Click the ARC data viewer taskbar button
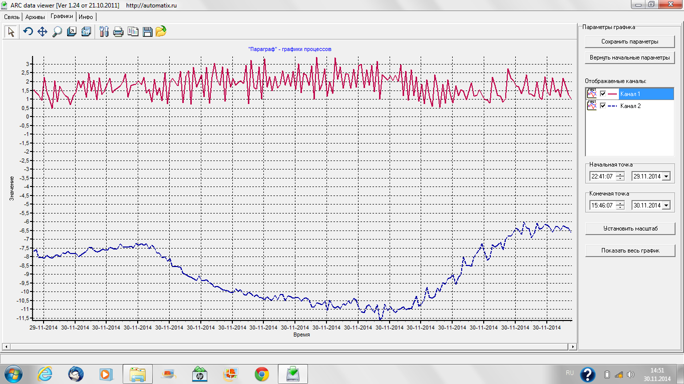 [293, 374]
